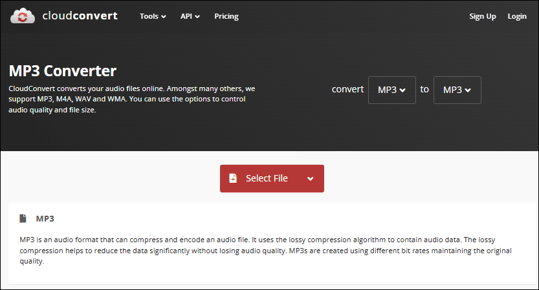Go to the Pricing page

tap(226, 16)
